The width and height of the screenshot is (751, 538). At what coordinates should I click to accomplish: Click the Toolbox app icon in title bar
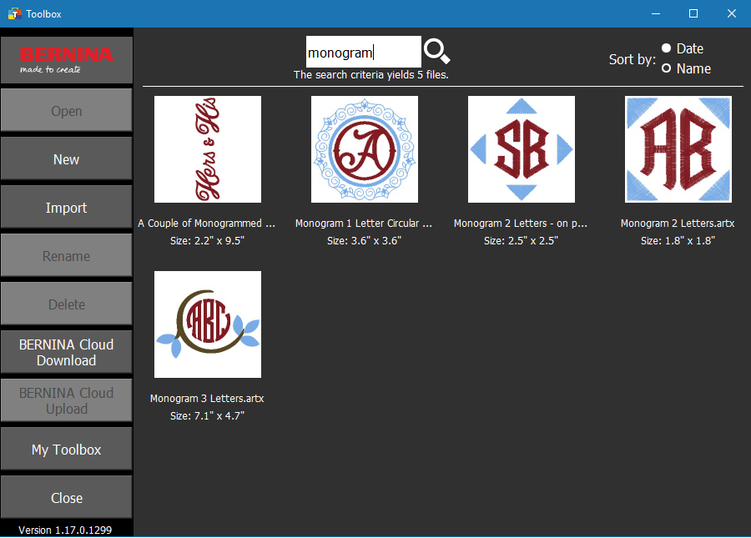click(14, 14)
